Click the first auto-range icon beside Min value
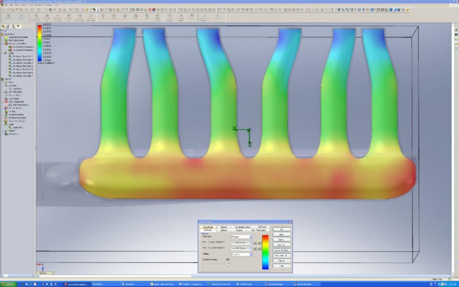 pos(254,242)
